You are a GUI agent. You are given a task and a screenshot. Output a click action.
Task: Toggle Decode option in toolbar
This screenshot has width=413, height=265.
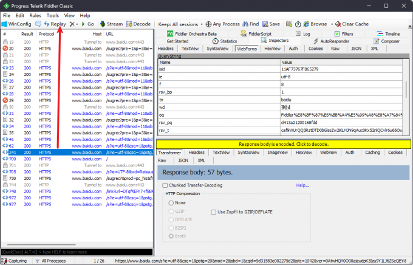(x=138, y=24)
